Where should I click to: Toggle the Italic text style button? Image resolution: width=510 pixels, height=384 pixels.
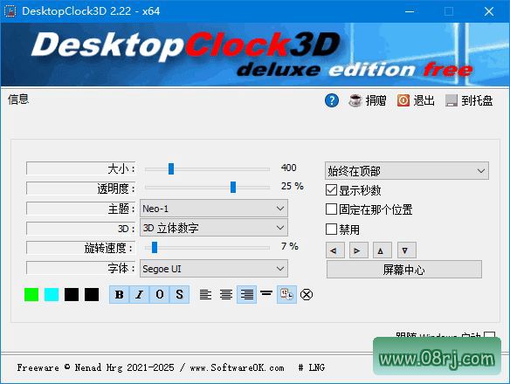(x=139, y=295)
